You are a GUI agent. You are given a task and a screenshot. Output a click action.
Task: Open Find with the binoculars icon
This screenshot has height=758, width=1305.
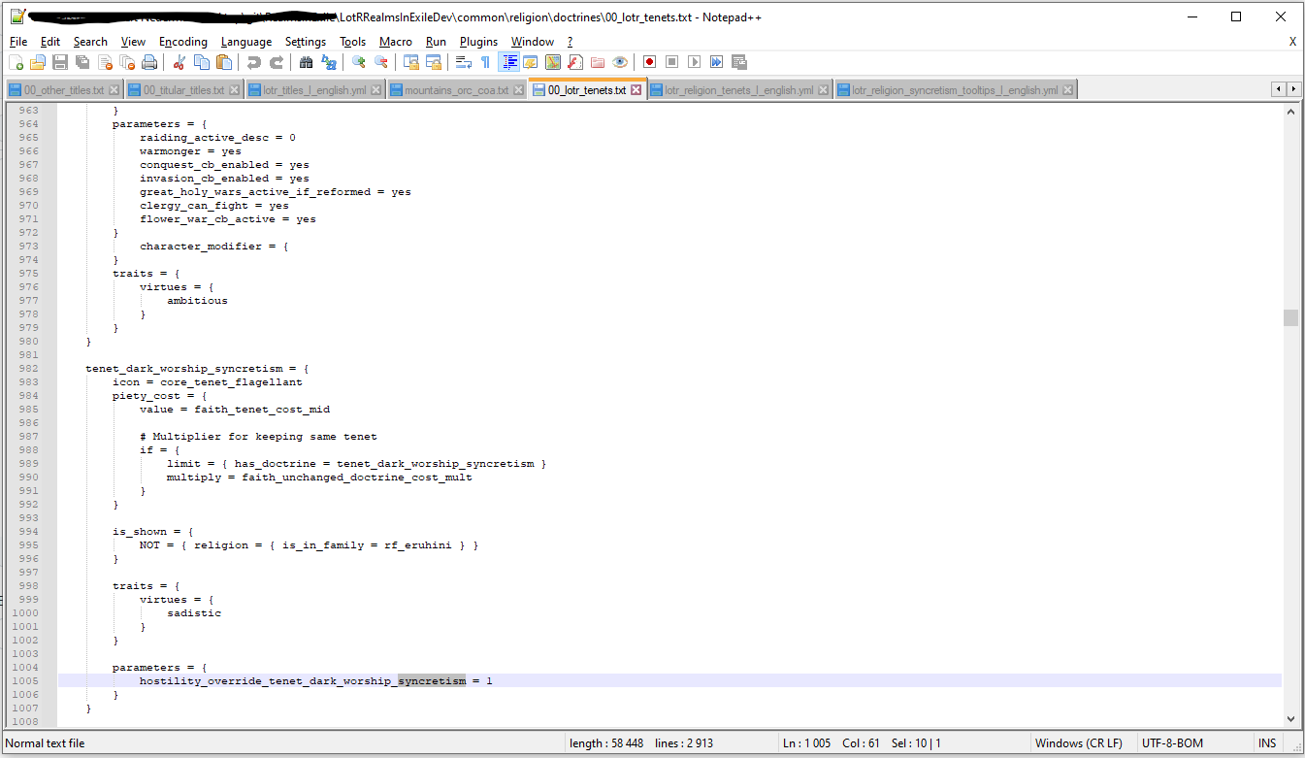click(x=307, y=62)
